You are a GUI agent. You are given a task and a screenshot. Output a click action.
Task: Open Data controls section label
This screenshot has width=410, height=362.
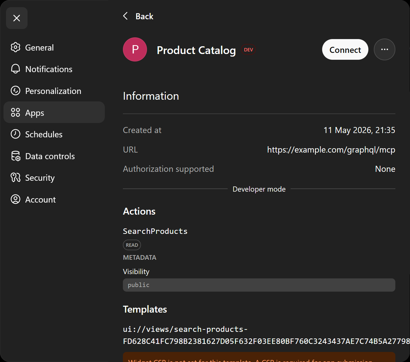tap(50, 156)
